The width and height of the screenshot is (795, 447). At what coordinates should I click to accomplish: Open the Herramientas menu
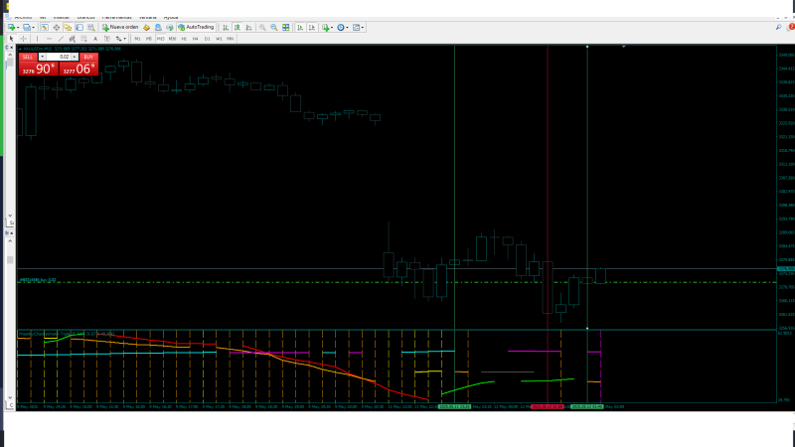pos(116,17)
